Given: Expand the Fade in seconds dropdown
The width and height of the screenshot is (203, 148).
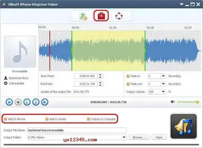Looking at the screenshot, I should coord(163,76).
